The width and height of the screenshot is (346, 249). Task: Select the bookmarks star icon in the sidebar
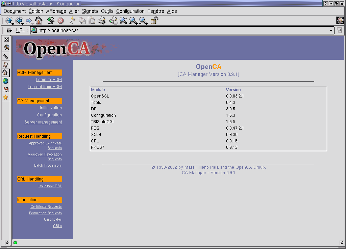click(6, 97)
